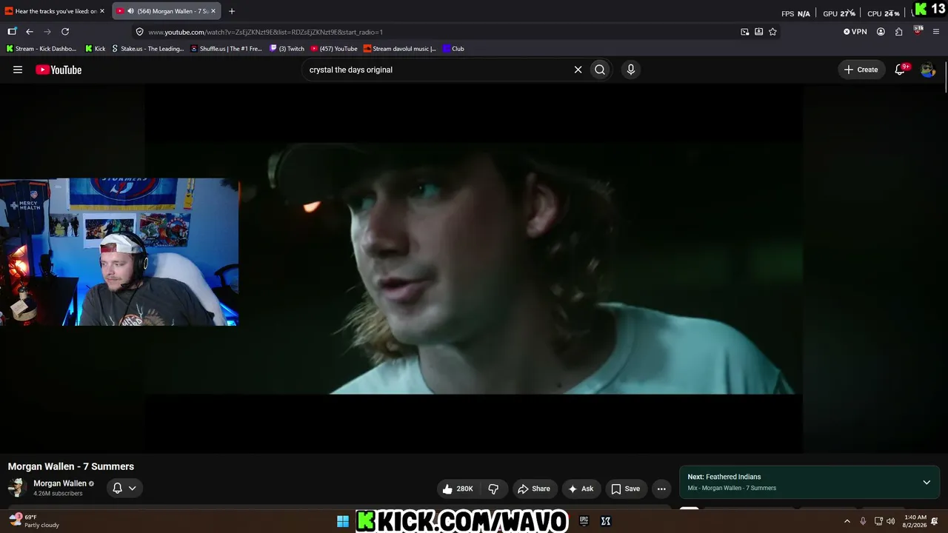Open the Stream - Kick Dashboard bookmark
948x533 pixels.
[x=41, y=49]
